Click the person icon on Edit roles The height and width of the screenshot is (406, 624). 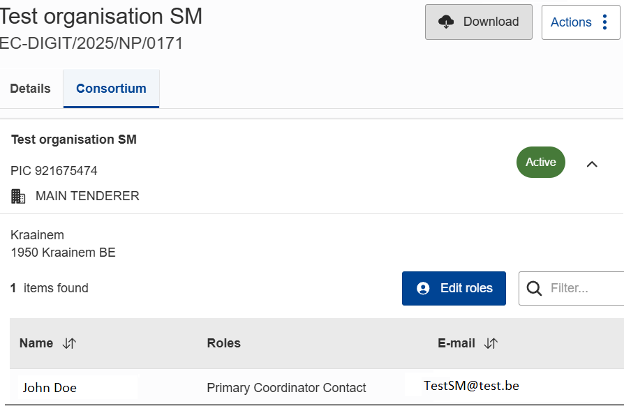pyautogui.click(x=422, y=288)
